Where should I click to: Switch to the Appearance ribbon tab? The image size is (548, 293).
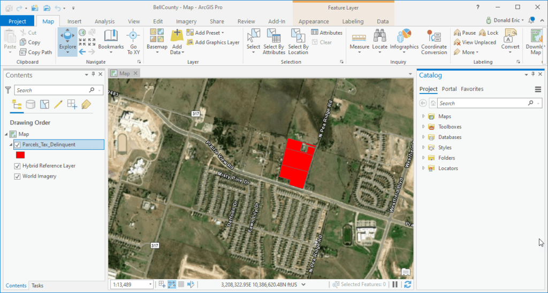click(314, 21)
